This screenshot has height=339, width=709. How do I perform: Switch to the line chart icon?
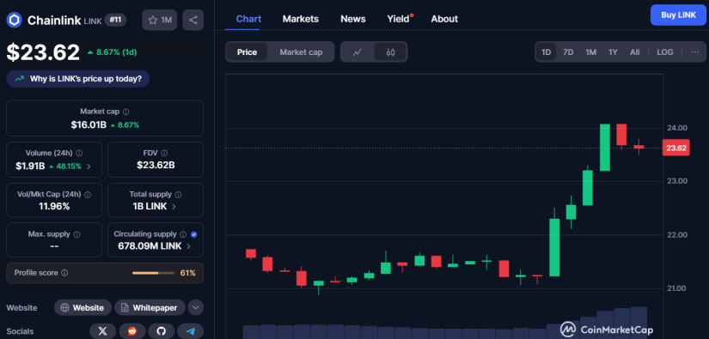click(x=358, y=52)
